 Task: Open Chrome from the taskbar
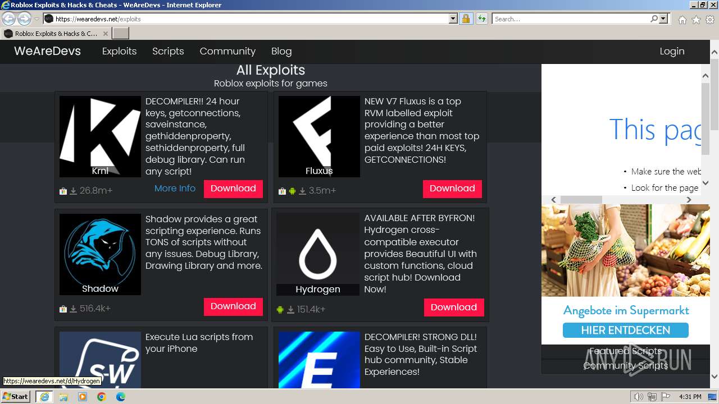[102, 397]
